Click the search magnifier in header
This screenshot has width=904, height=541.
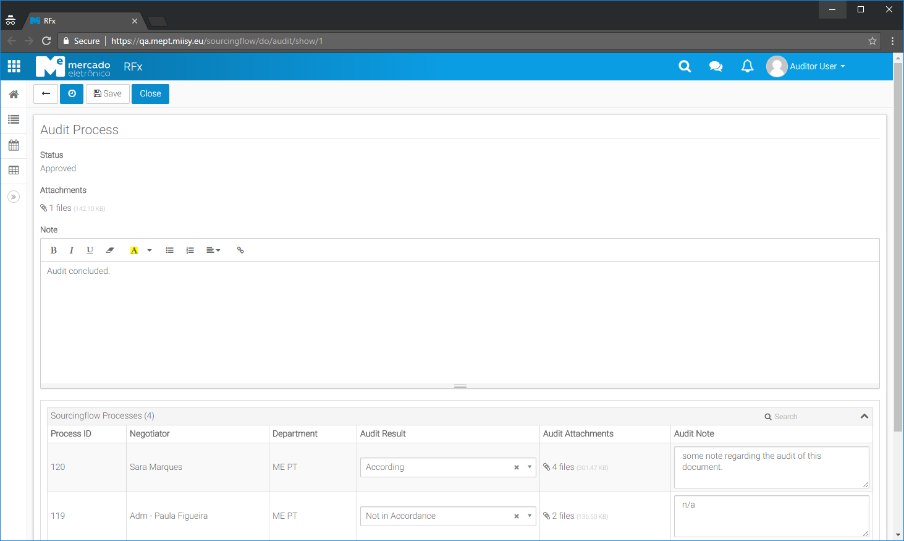pyautogui.click(x=685, y=66)
